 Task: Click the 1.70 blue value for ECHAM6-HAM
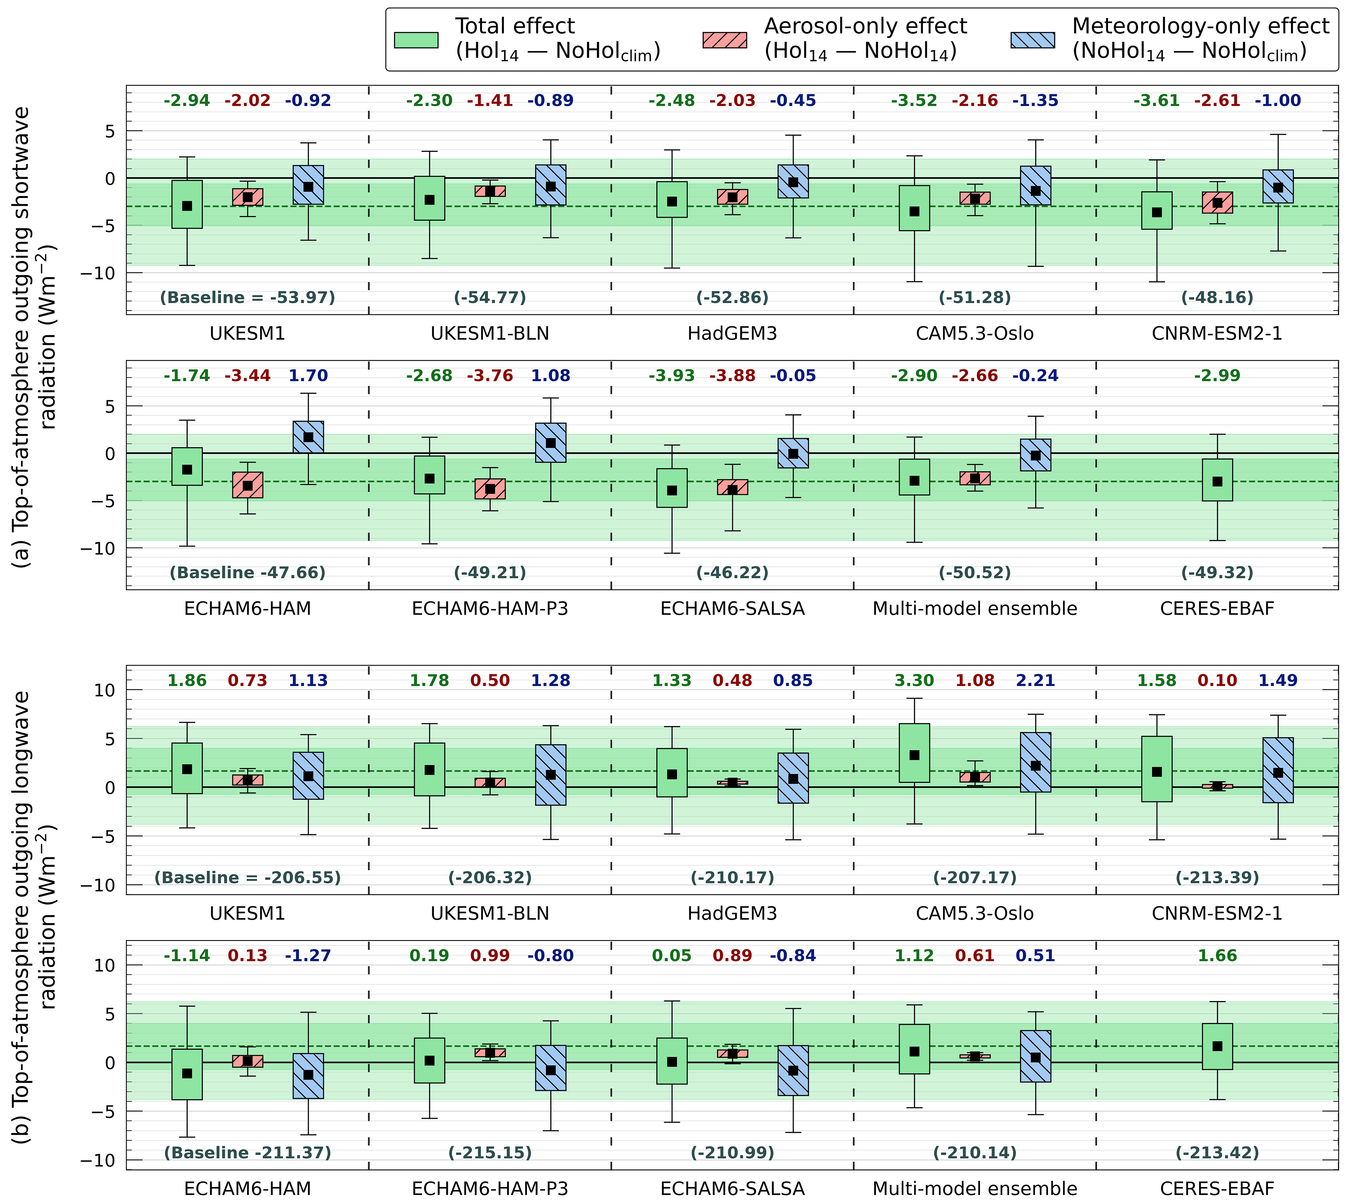click(308, 375)
